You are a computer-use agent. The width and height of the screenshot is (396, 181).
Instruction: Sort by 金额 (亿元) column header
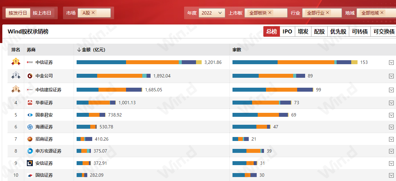(91, 50)
